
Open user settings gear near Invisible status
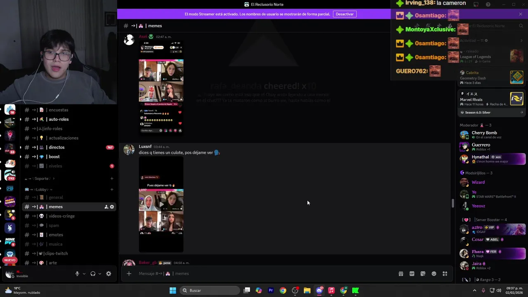[x=108, y=273]
